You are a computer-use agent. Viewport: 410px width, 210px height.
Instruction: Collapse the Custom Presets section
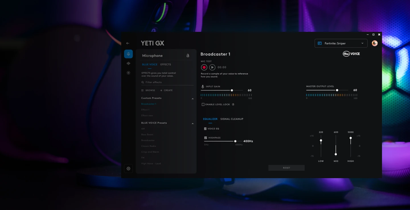tap(193, 99)
